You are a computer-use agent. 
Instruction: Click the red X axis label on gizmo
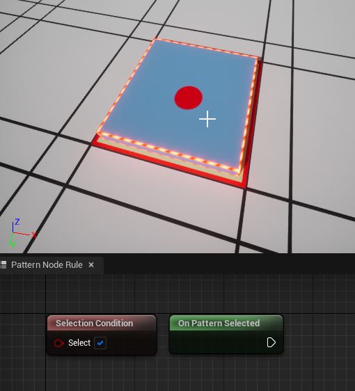point(34,235)
